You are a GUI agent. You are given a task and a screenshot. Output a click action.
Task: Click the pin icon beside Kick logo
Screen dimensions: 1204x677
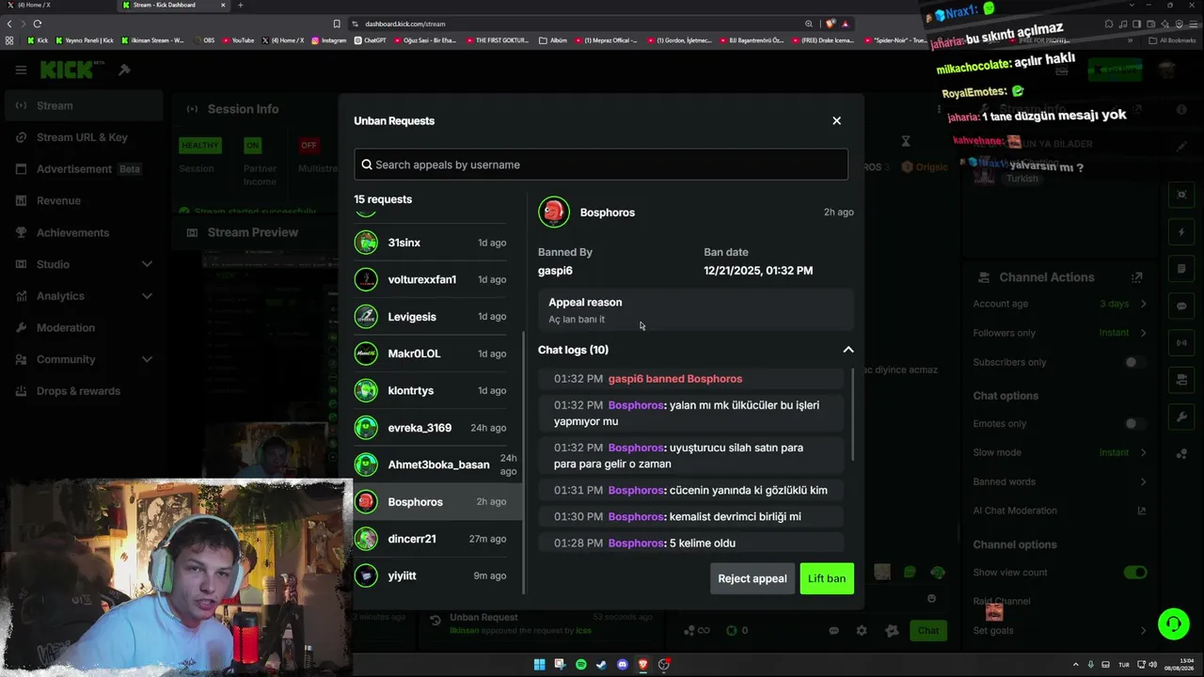124,70
